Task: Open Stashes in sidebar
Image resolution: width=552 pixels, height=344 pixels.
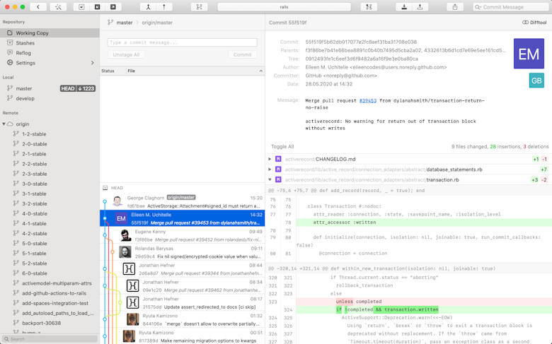Action: coord(50,43)
